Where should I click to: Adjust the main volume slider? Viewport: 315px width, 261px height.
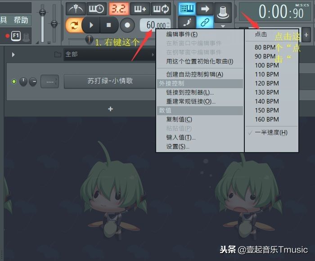(x=42, y=13)
